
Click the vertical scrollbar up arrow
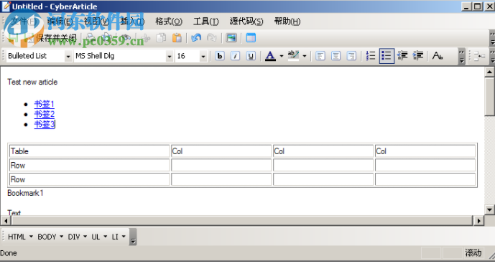(489, 72)
